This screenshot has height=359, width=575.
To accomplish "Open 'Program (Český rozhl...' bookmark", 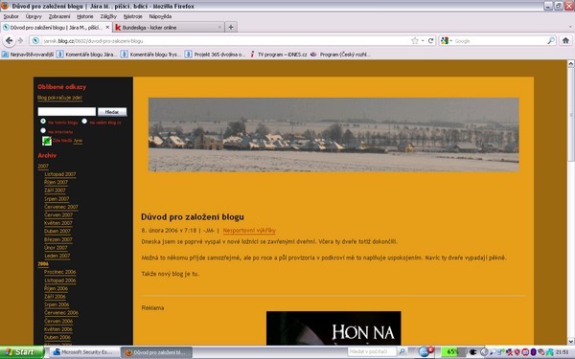I will pos(340,55).
